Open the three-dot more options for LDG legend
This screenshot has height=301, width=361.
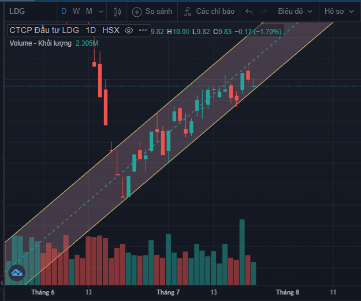[143, 31]
